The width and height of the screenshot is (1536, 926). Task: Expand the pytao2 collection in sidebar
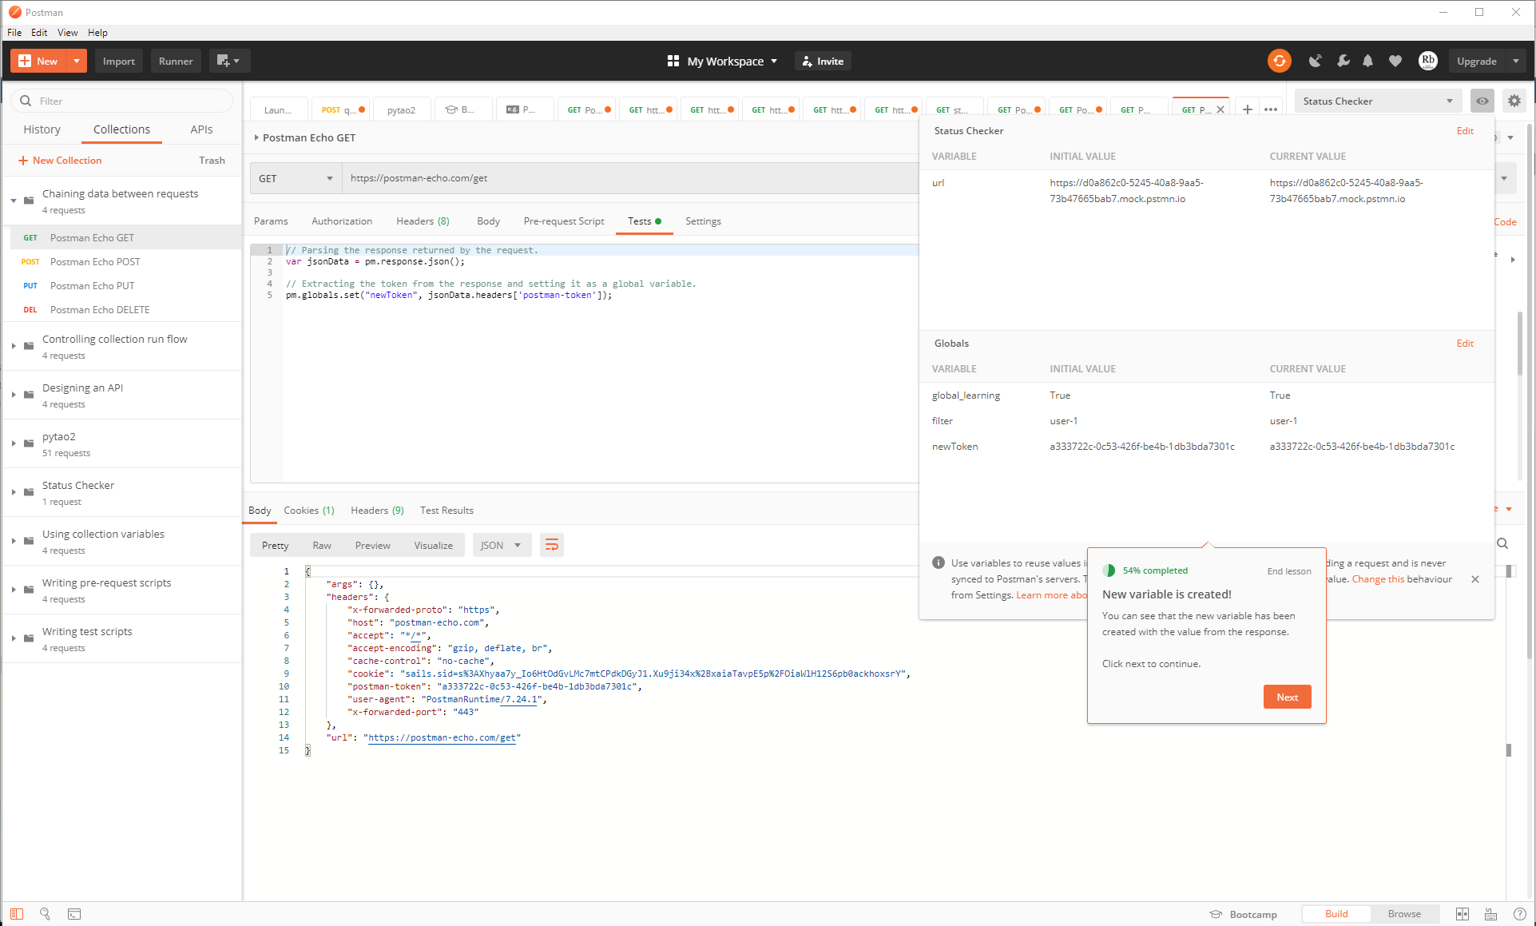tap(13, 443)
